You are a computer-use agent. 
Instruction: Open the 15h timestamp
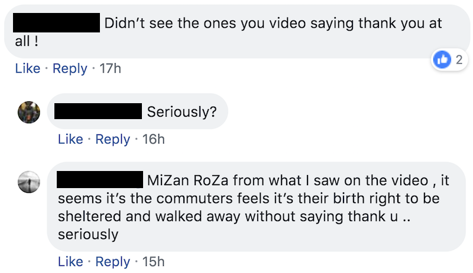tap(153, 262)
